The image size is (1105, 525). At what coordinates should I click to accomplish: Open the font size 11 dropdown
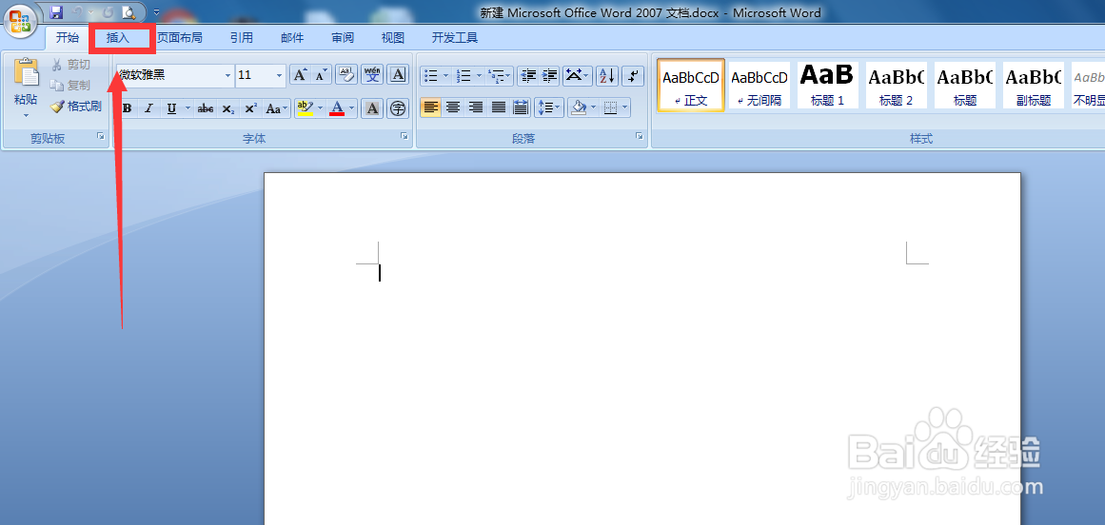(280, 75)
